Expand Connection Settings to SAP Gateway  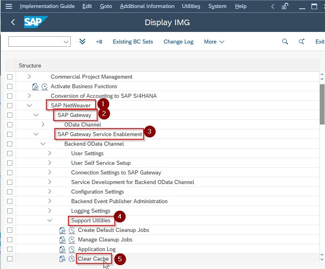coord(50,172)
